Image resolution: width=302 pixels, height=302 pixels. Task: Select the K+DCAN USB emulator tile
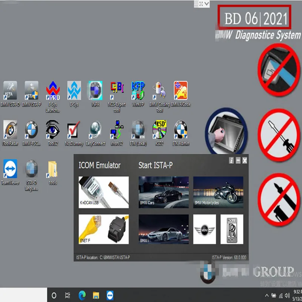click(103, 192)
